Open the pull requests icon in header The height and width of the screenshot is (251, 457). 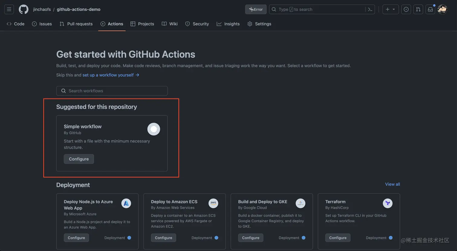pos(418,9)
